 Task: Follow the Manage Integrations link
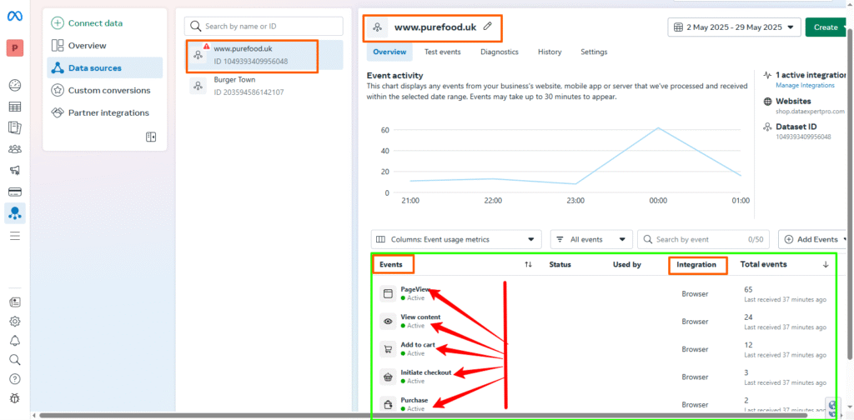click(805, 85)
